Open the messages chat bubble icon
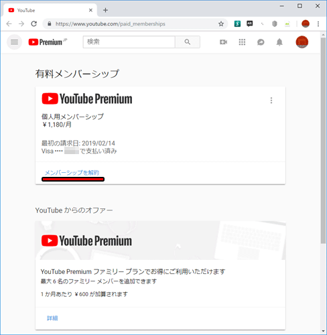Screen dimensions: 327x335 point(261,42)
